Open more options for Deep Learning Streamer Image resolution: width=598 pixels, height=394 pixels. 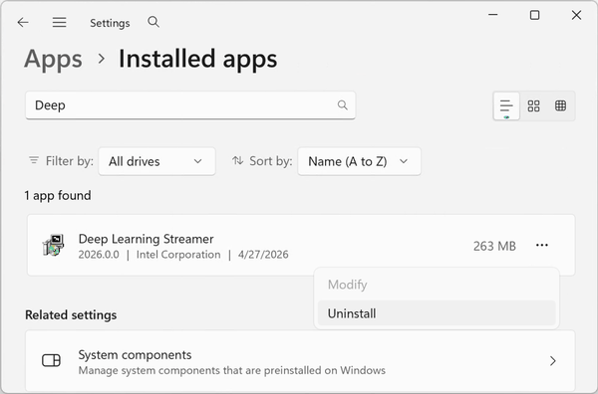542,245
